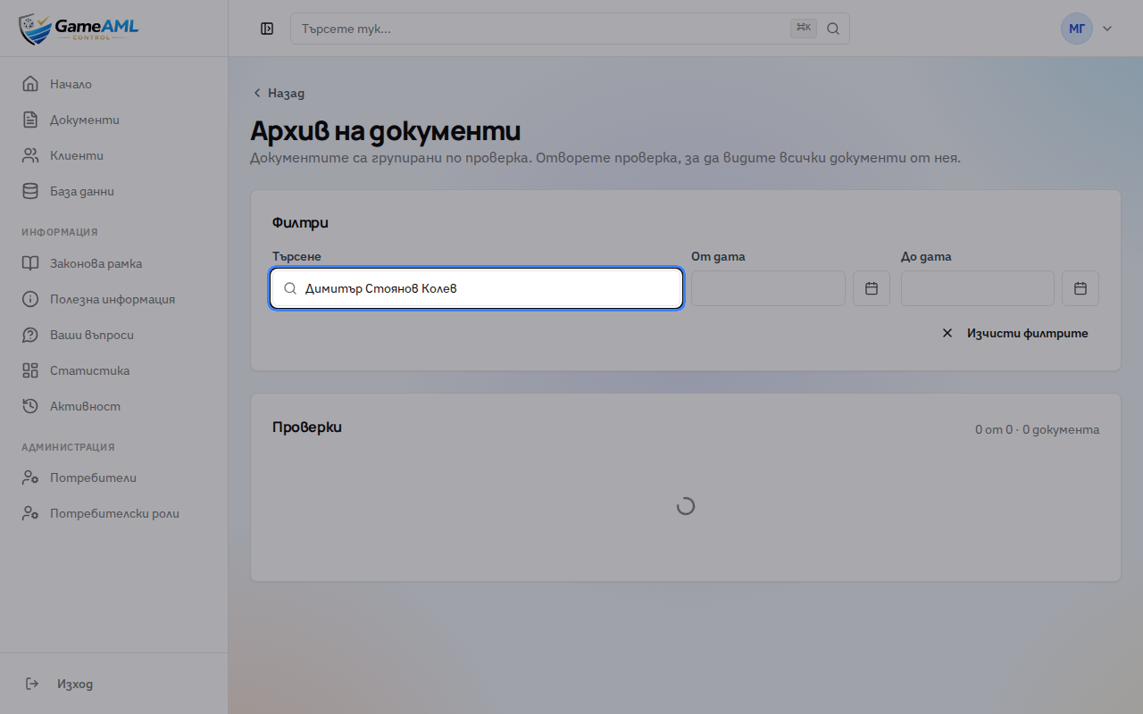Open Законова рамка page
The image size is (1143, 714).
(113, 263)
